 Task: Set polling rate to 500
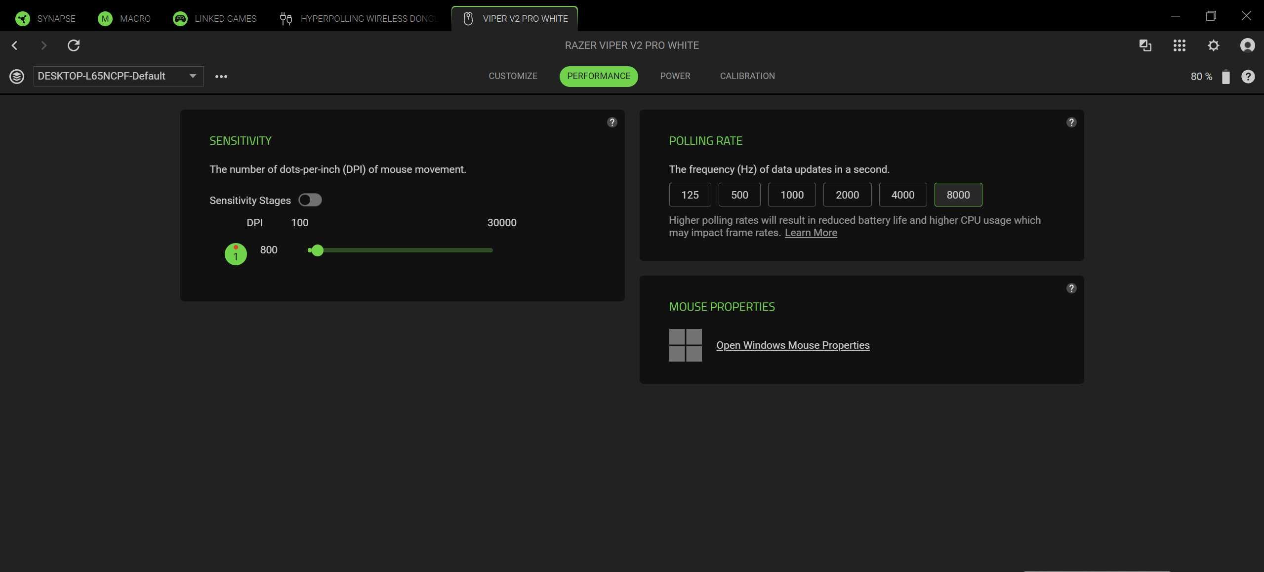[x=739, y=195]
